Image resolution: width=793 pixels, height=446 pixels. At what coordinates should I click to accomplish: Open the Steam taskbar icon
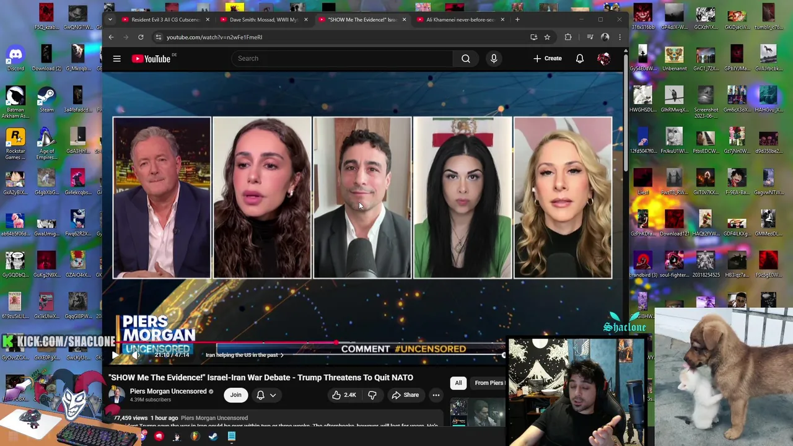213,437
